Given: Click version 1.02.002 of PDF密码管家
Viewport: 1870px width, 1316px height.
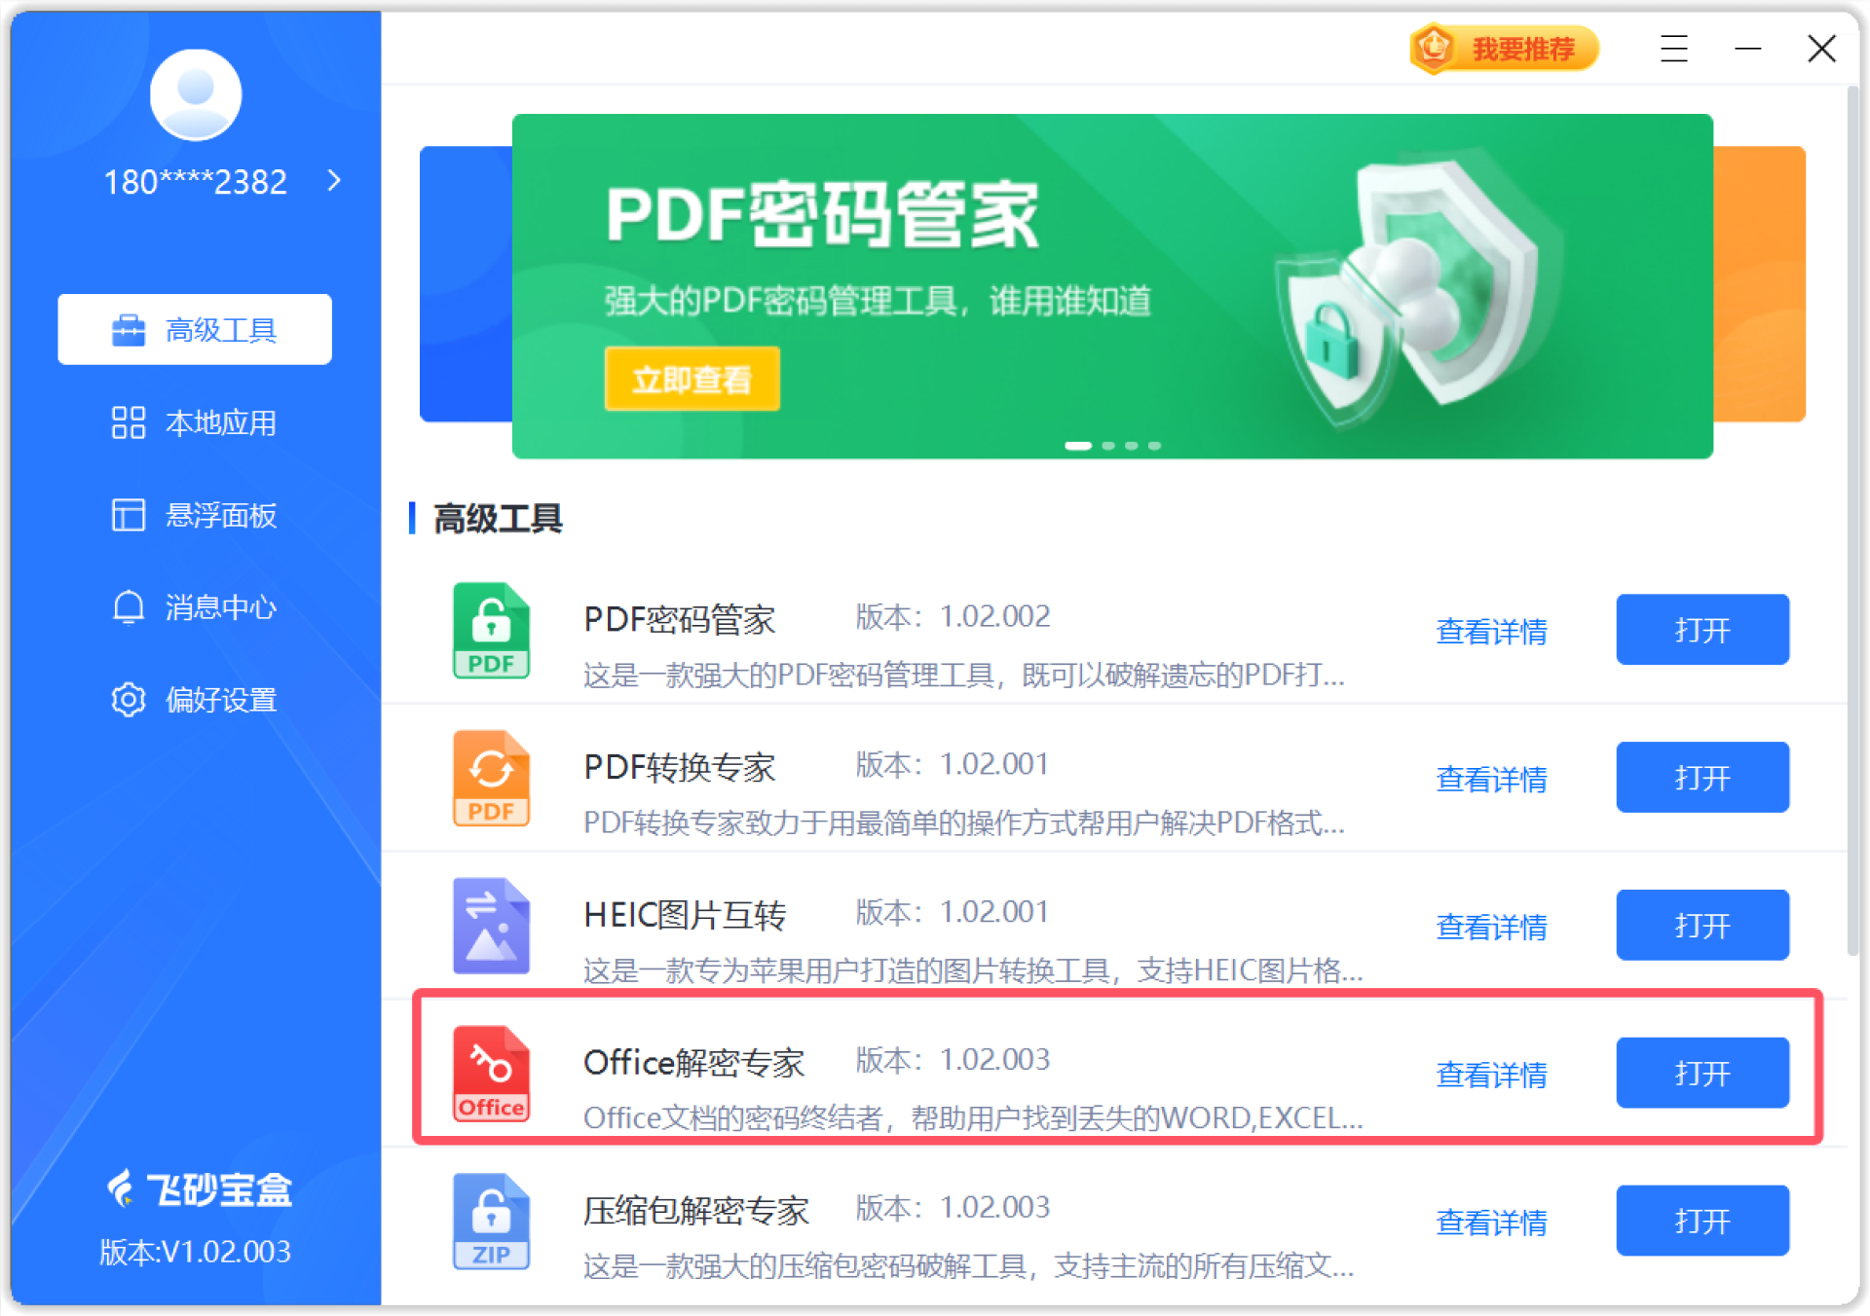Looking at the screenshot, I should point(954,616).
